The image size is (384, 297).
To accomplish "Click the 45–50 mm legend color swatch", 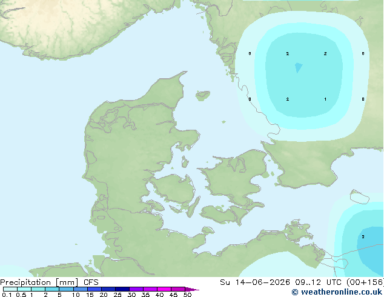I will click(x=178, y=289).
